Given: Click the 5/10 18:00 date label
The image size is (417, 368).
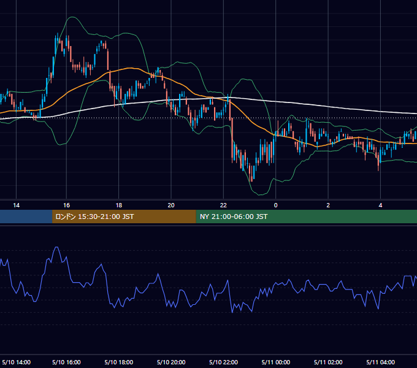Looking at the screenshot, I should (118, 362).
